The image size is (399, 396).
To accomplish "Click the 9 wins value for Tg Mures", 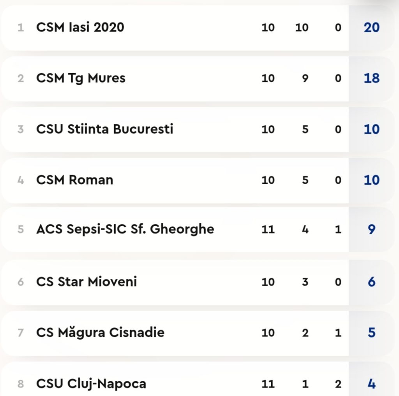I will click(x=305, y=78).
